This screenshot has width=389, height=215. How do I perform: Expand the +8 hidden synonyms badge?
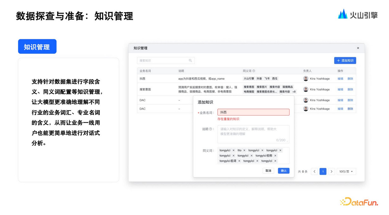(x=294, y=92)
